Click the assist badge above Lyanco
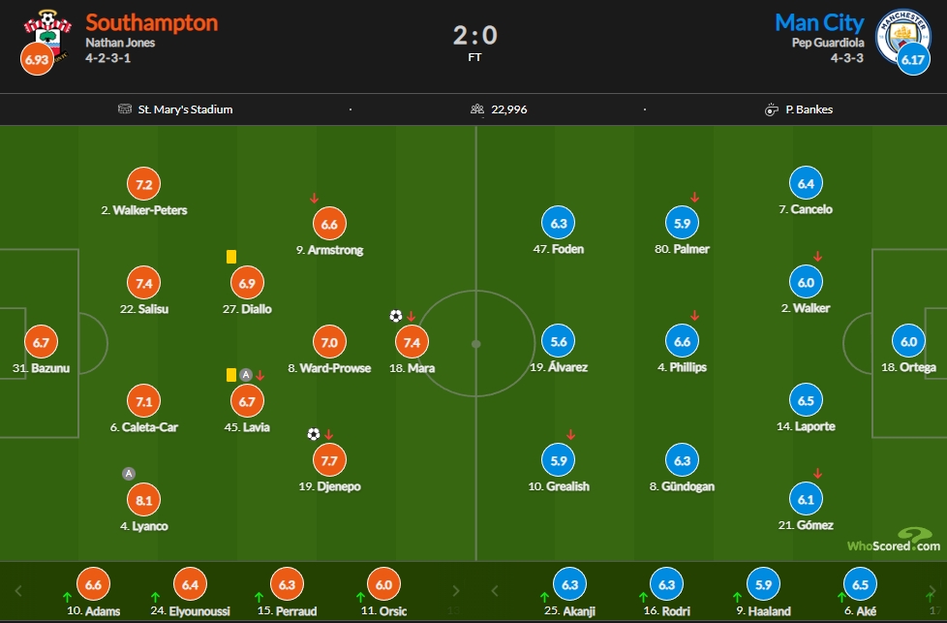947x623 pixels. pos(128,474)
